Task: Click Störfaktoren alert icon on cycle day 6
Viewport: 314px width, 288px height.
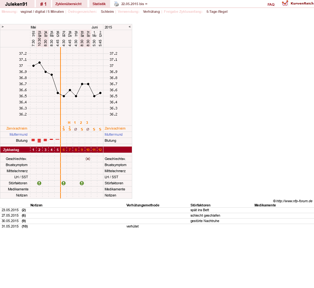Action: (63, 183)
